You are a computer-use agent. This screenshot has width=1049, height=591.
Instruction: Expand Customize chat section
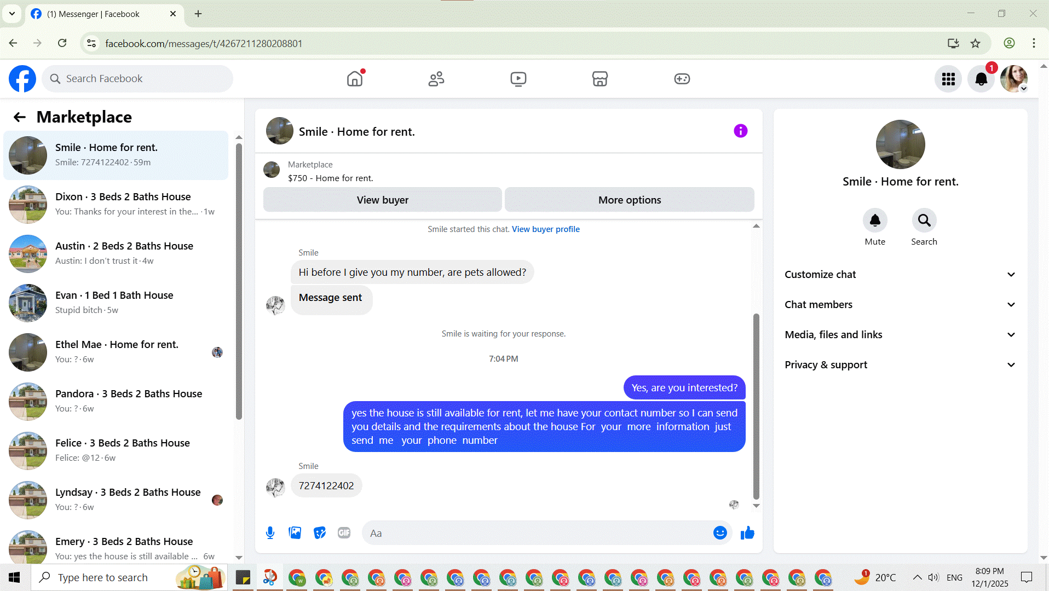tap(900, 275)
